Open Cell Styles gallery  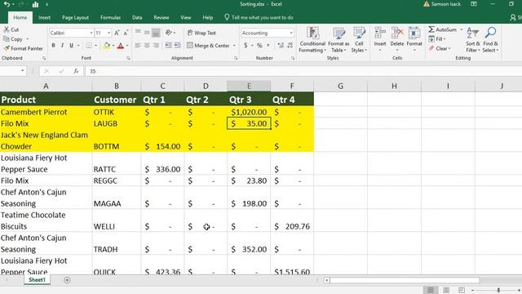pos(359,40)
